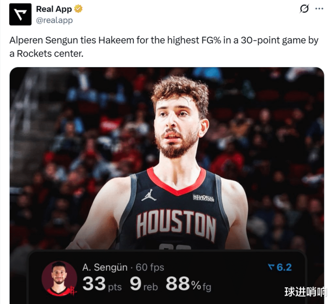Click the 60 fps score label
This screenshot has height=304, width=333.
[150, 267]
